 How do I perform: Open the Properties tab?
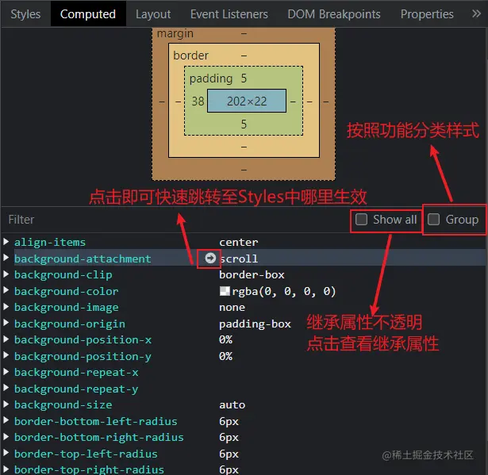[427, 14]
